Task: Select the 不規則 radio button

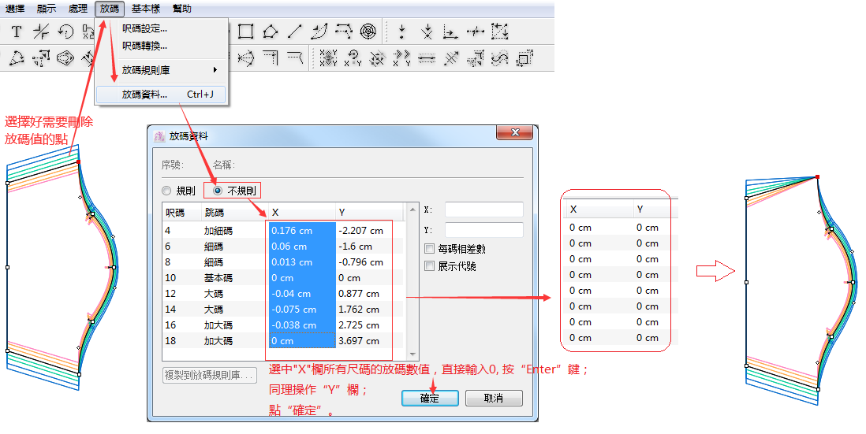Action: coord(218,191)
